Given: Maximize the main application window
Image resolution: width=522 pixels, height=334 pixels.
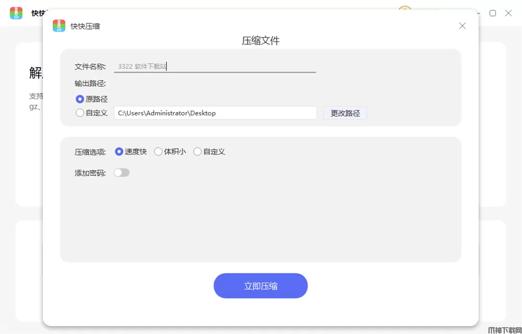Looking at the screenshot, I should point(492,13).
